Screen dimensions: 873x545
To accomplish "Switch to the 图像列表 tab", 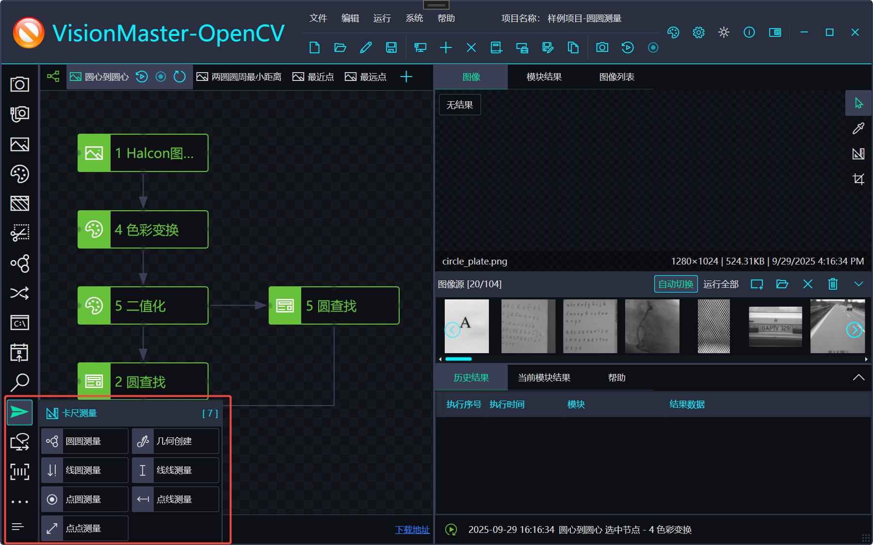I will pyautogui.click(x=617, y=77).
